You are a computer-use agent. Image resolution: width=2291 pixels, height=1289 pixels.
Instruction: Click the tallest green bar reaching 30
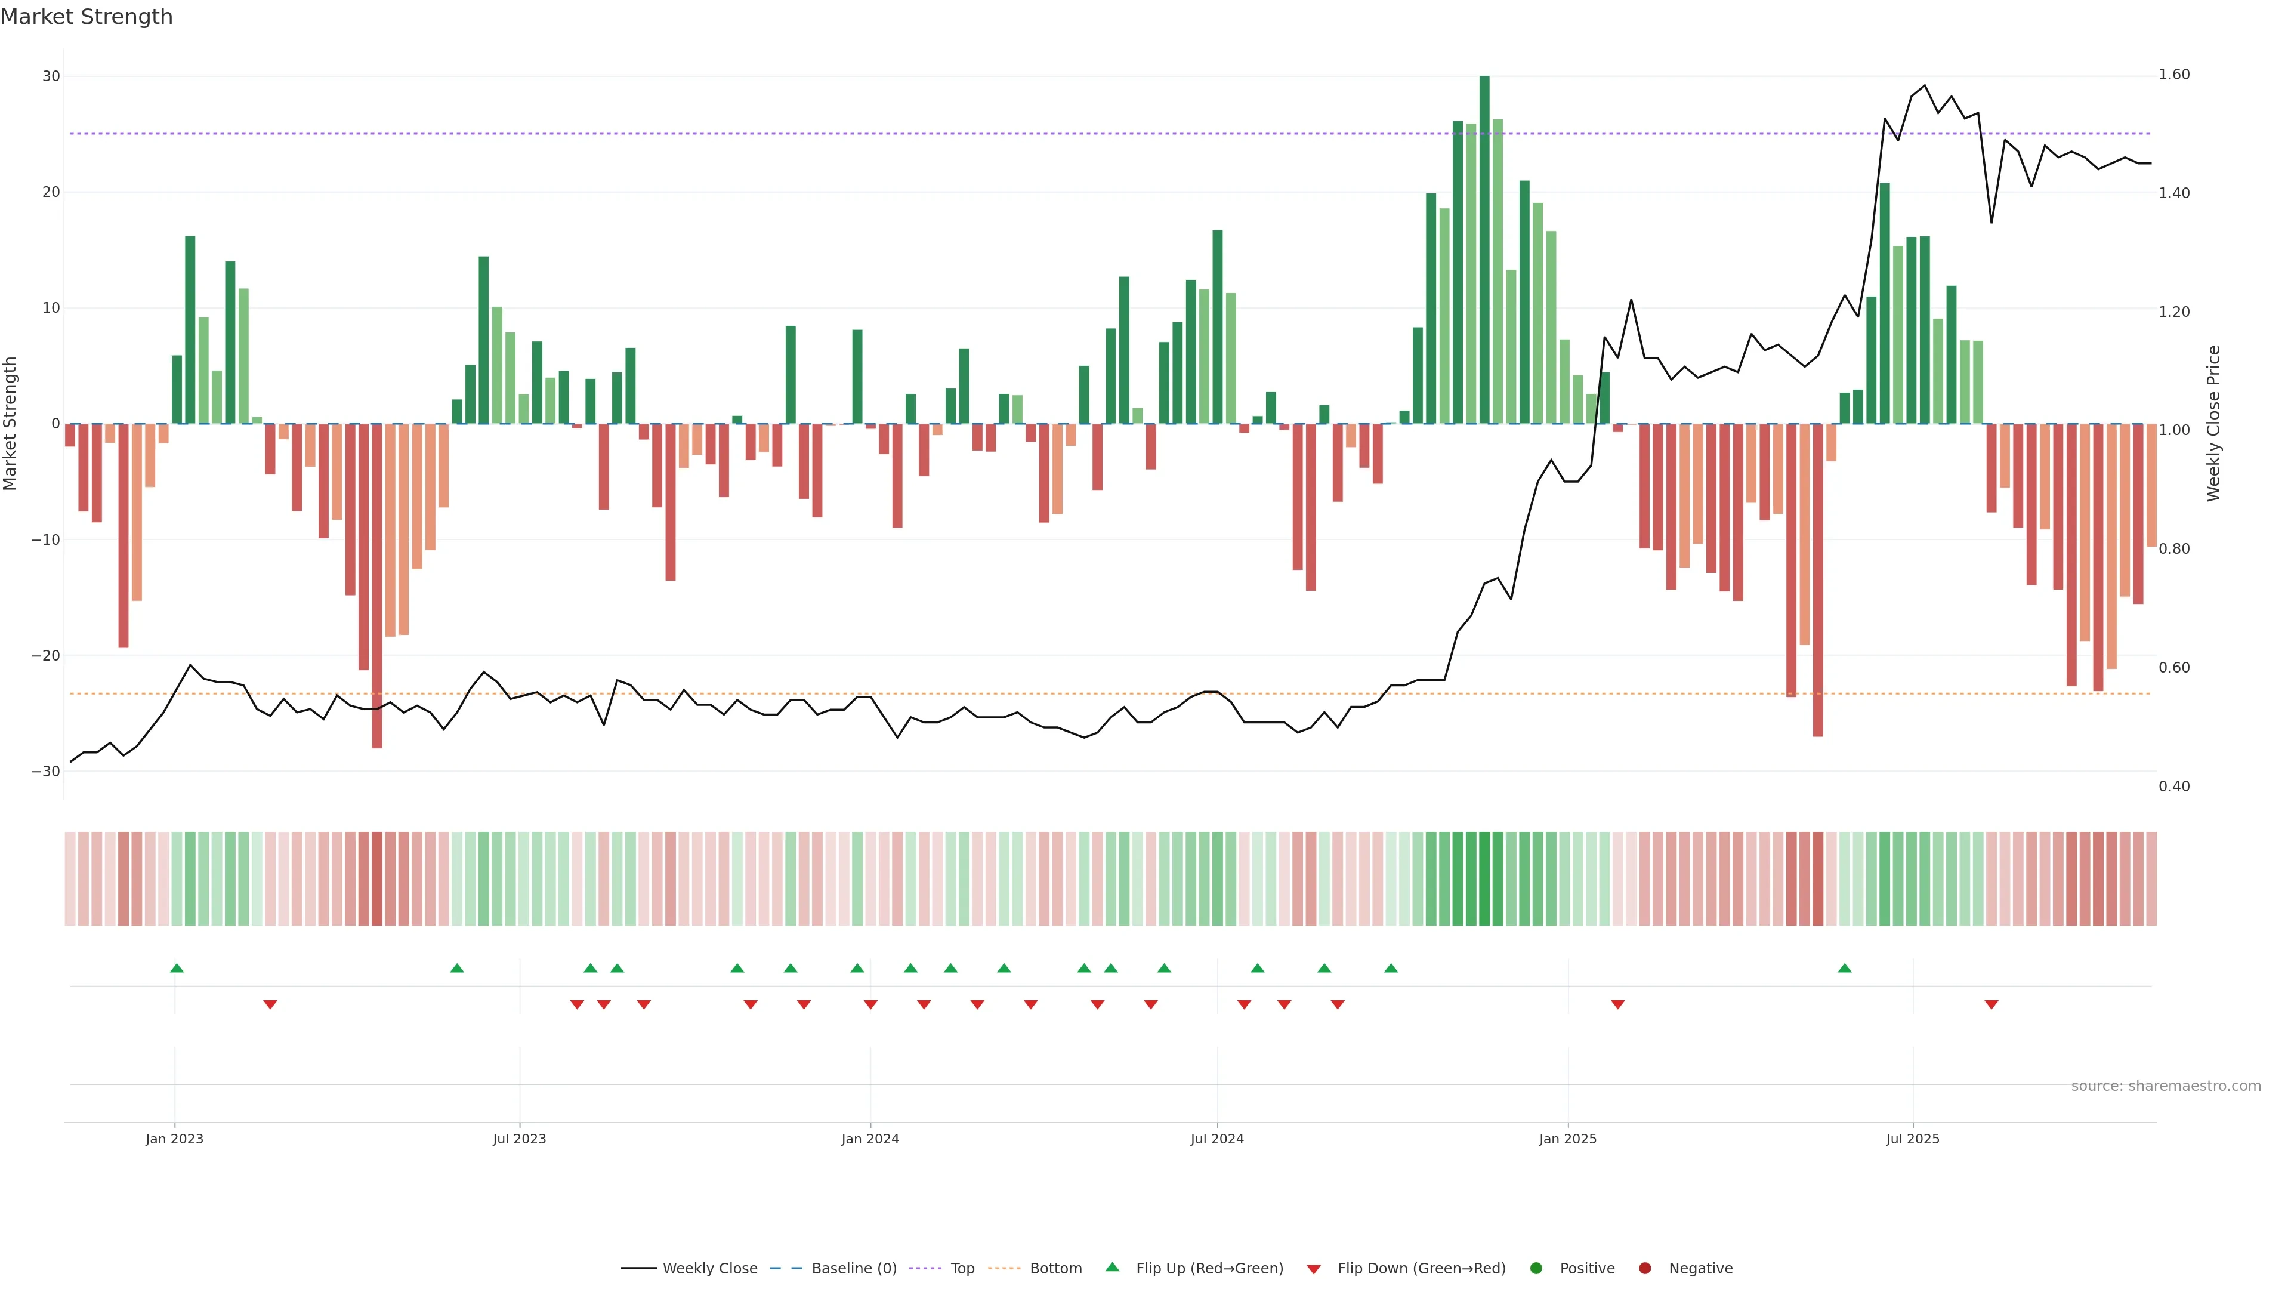pyautogui.click(x=1483, y=249)
